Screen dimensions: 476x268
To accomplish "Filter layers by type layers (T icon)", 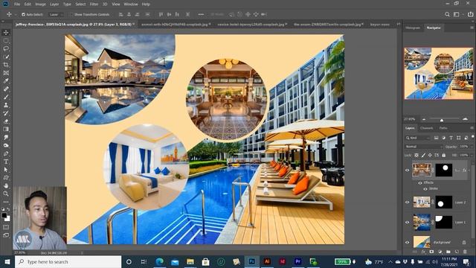I will [451, 138].
